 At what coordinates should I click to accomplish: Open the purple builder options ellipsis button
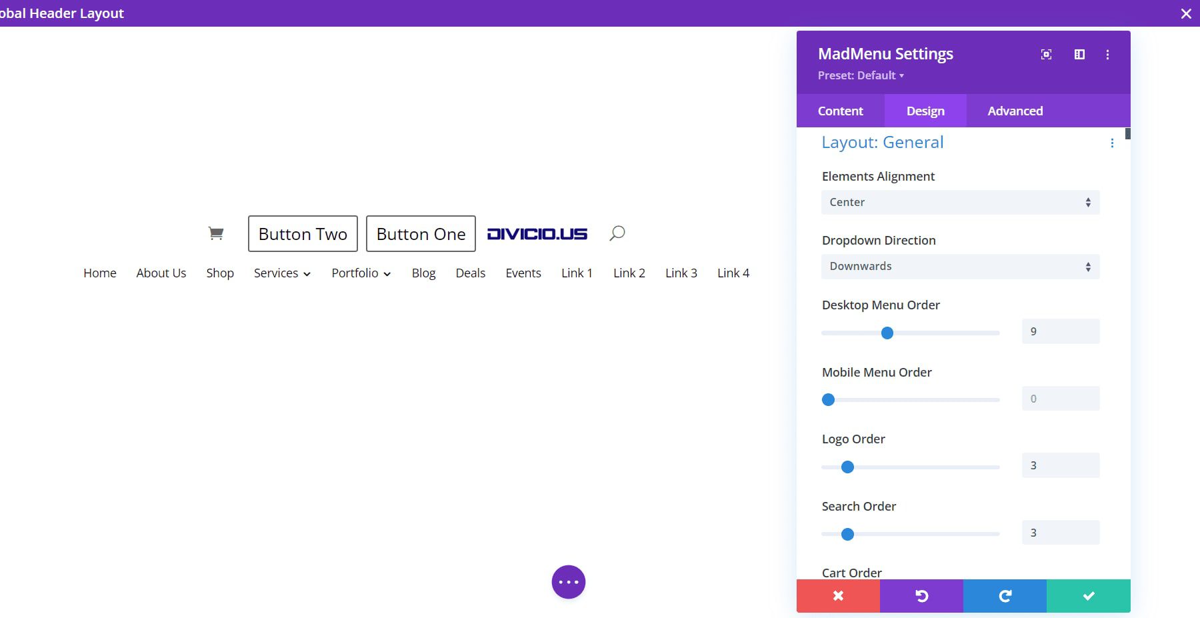click(569, 582)
